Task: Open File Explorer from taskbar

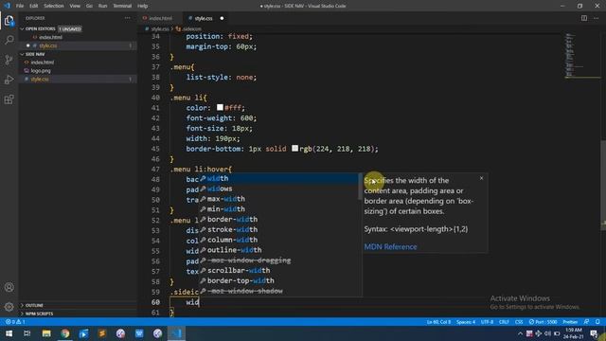Action: (x=46, y=333)
